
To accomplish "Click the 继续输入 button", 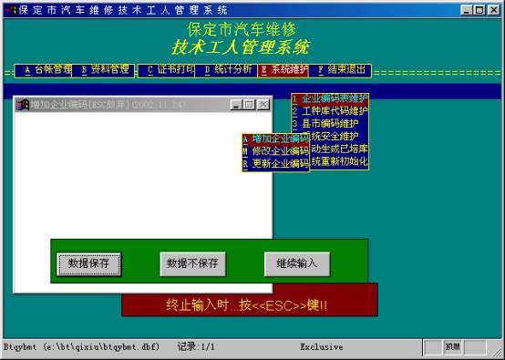I will [x=297, y=264].
